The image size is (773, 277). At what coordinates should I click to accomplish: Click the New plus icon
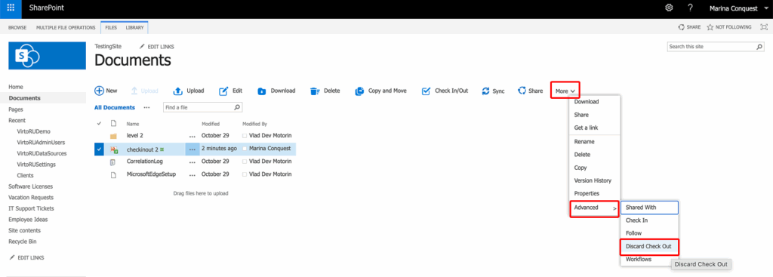(x=99, y=91)
